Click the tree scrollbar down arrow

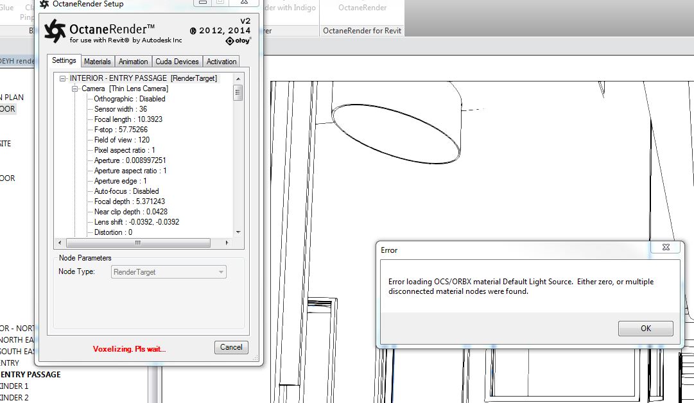pyautogui.click(x=238, y=232)
